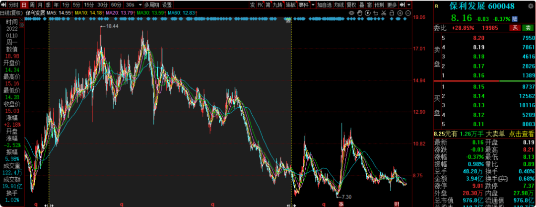This screenshot has height=207, width=536.
Task: Click the right-arrow panel icon after 更多
Action: point(402,5)
